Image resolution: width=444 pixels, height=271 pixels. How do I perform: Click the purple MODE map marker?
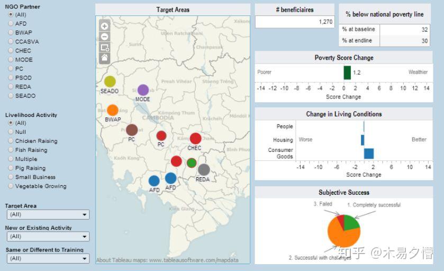coord(143,90)
